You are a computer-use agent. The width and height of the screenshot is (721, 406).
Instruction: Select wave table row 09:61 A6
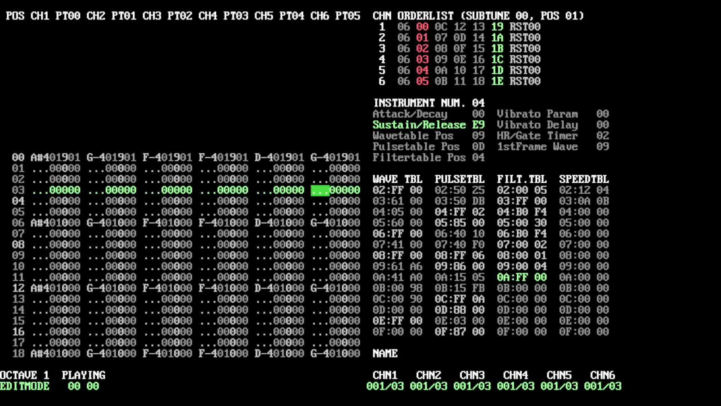397,267
